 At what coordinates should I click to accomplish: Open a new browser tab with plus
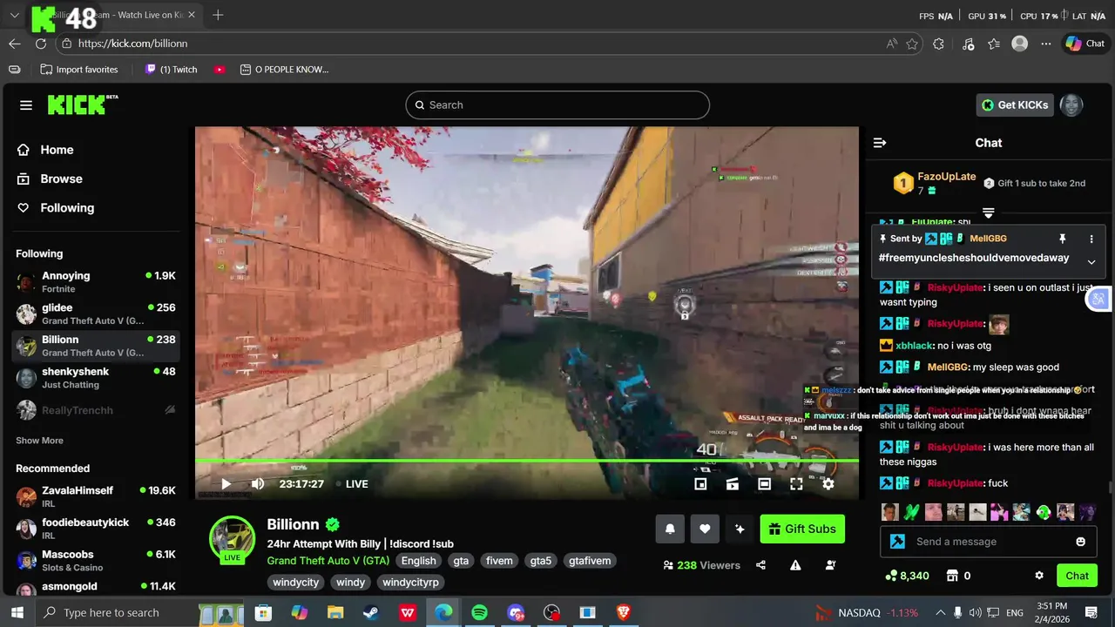tap(218, 16)
